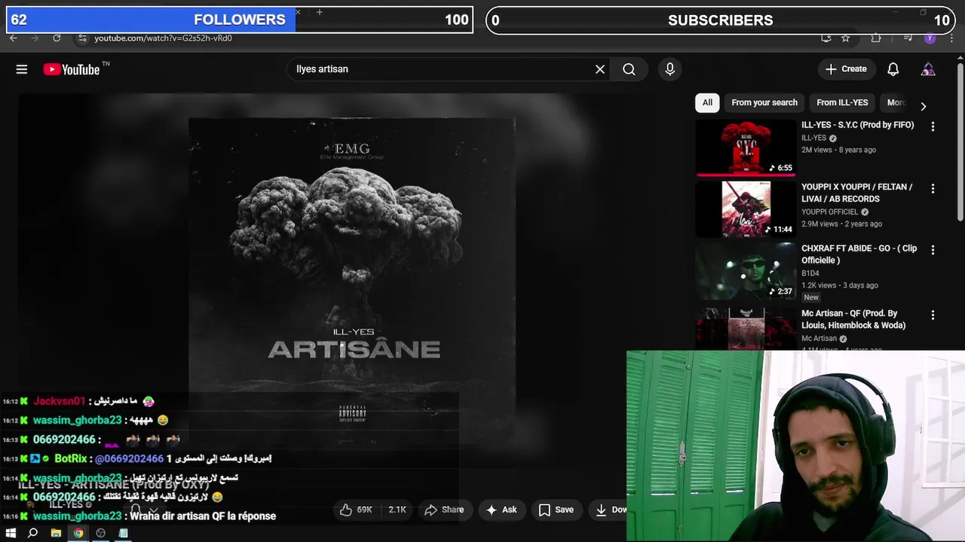Select the From your search chip
Viewport: 965px width, 542px height.
[x=764, y=102]
